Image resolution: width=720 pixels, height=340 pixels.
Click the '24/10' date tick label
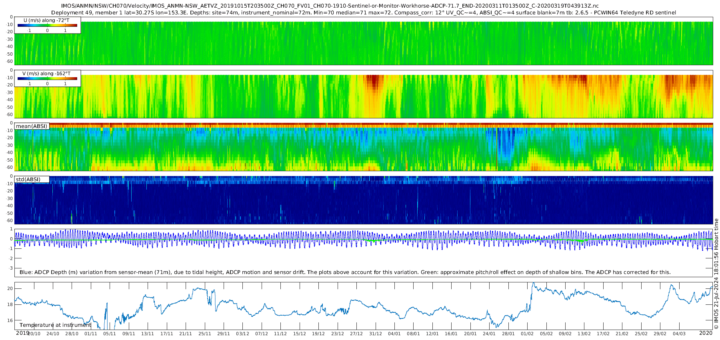coord(53,334)
